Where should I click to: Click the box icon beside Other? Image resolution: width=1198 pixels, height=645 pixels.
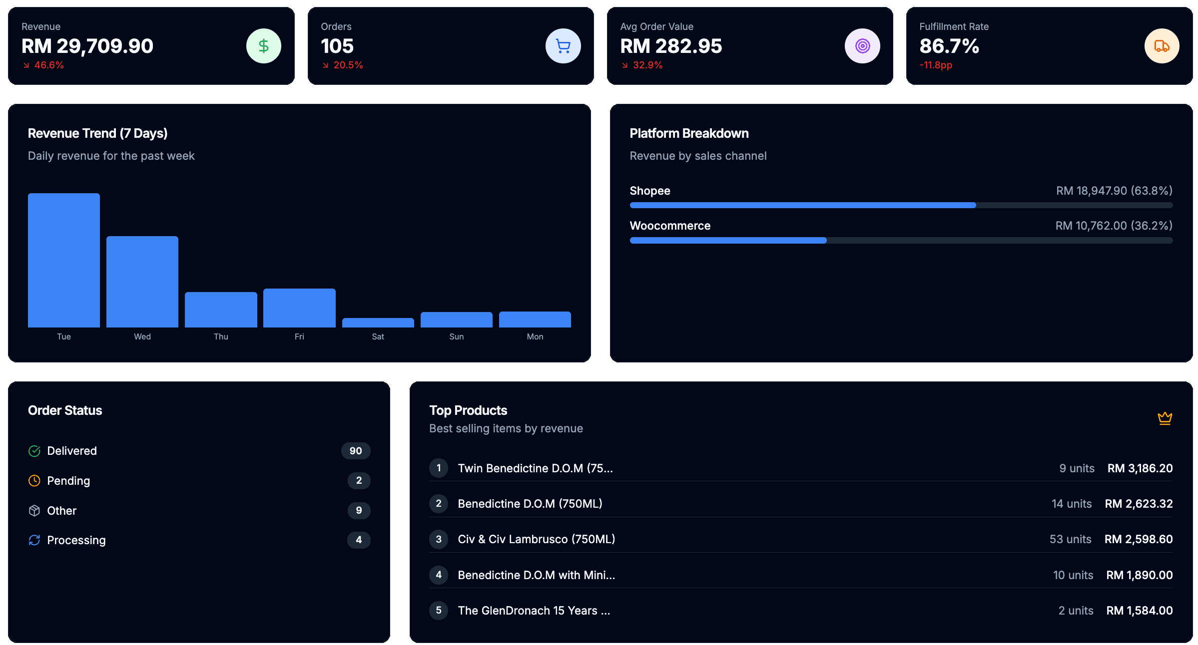34,510
